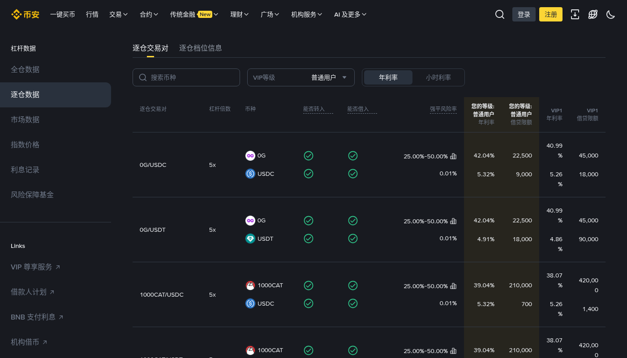Expand the 合约 menu
This screenshot has width=627, height=358.
coord(149,14)
